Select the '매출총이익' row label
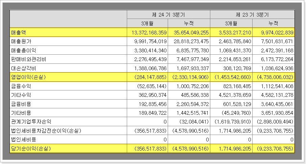This screenshot has width=306, height=164. point(23,50)
